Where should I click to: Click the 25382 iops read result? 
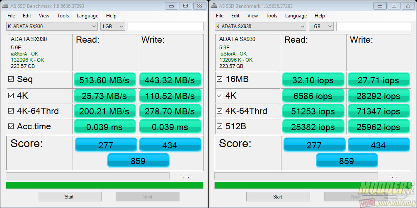tap(313, 127)
